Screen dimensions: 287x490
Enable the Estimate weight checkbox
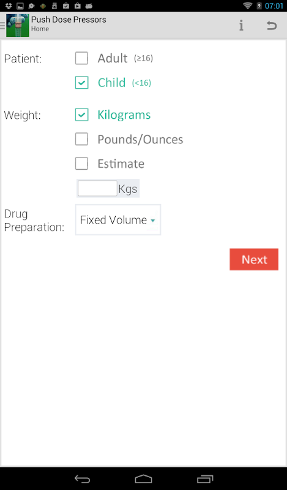[81, 164]
